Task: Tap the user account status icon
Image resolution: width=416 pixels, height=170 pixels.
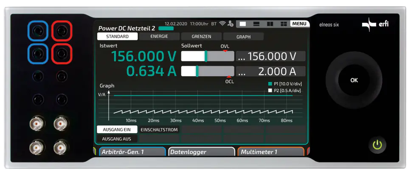Action: 230,24
